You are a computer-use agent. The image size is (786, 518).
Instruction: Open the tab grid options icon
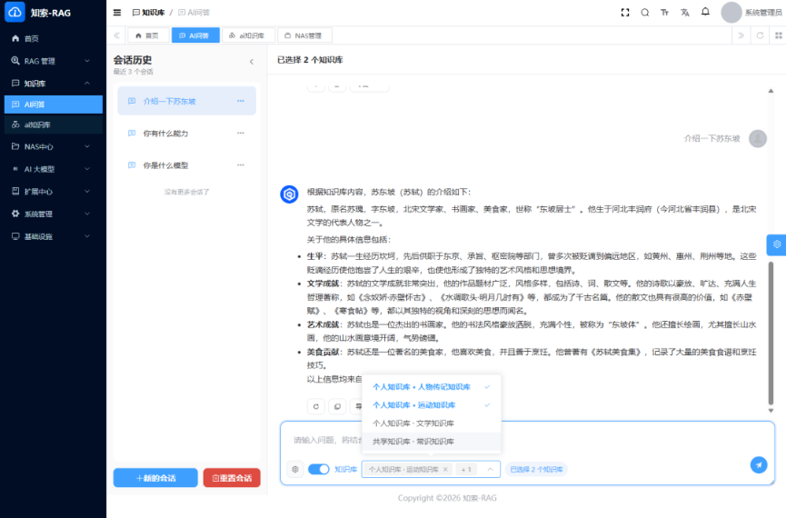[779, 35]
